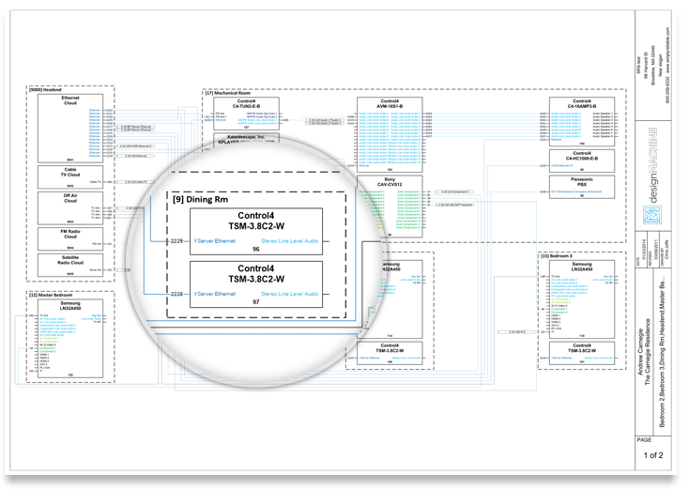Click the wire number 2229
The height and width of the screenshot is (489, 689).
pos(176,241)
